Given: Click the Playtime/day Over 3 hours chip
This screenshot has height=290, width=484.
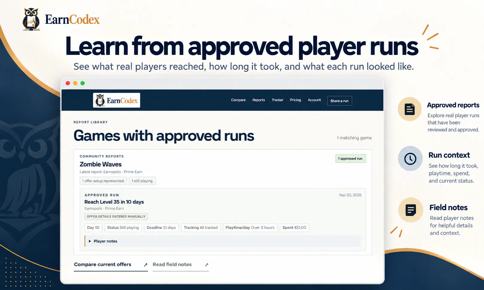Looking at the screenshot, I should coord(250,228).
